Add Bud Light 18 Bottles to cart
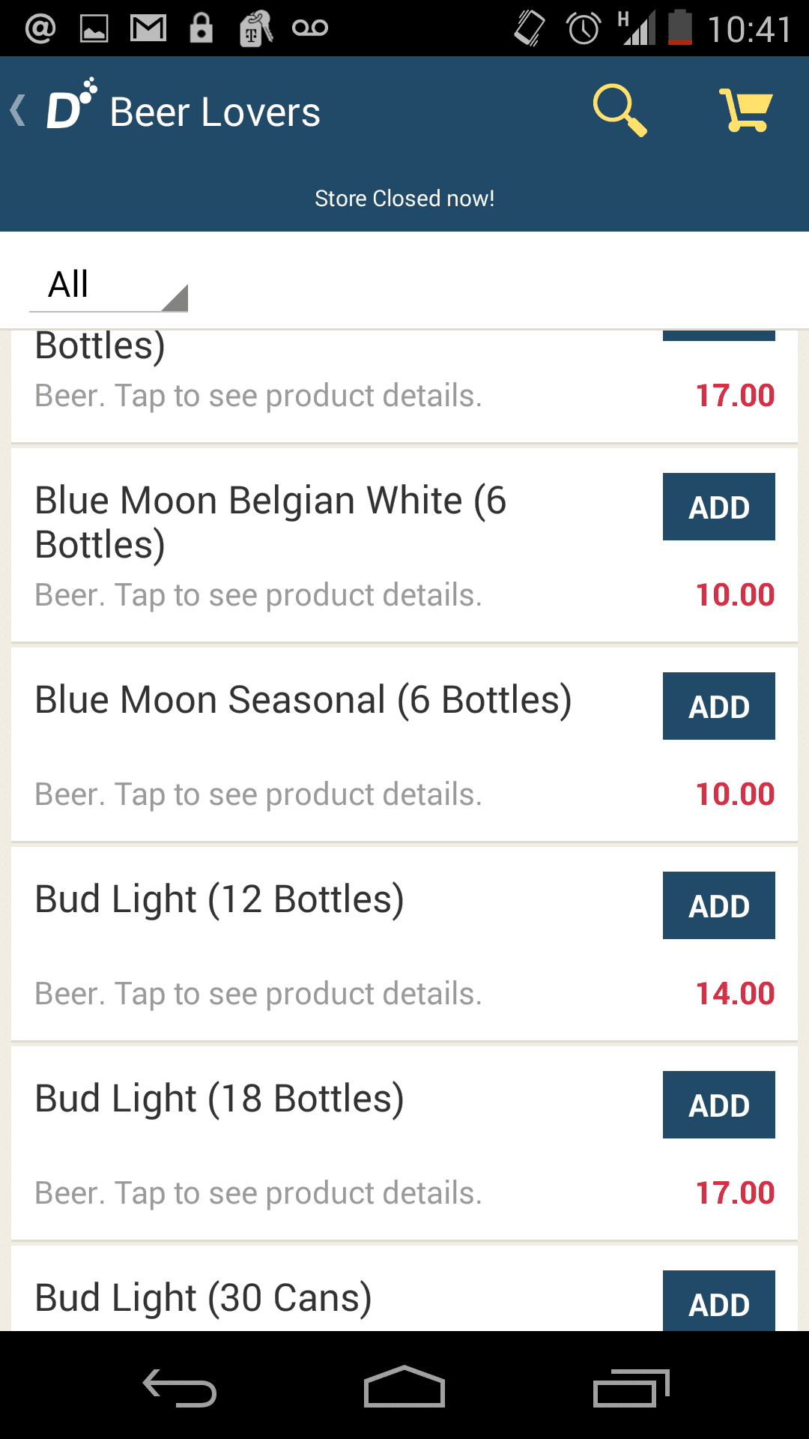The height and width of the screenshot is (1439, 809). (718, 1105)
